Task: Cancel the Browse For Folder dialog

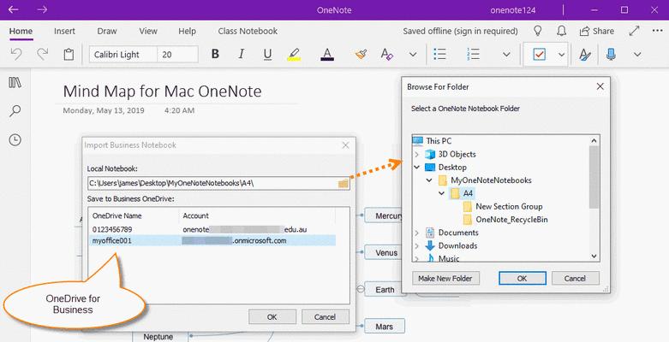Action: (575, 278)
